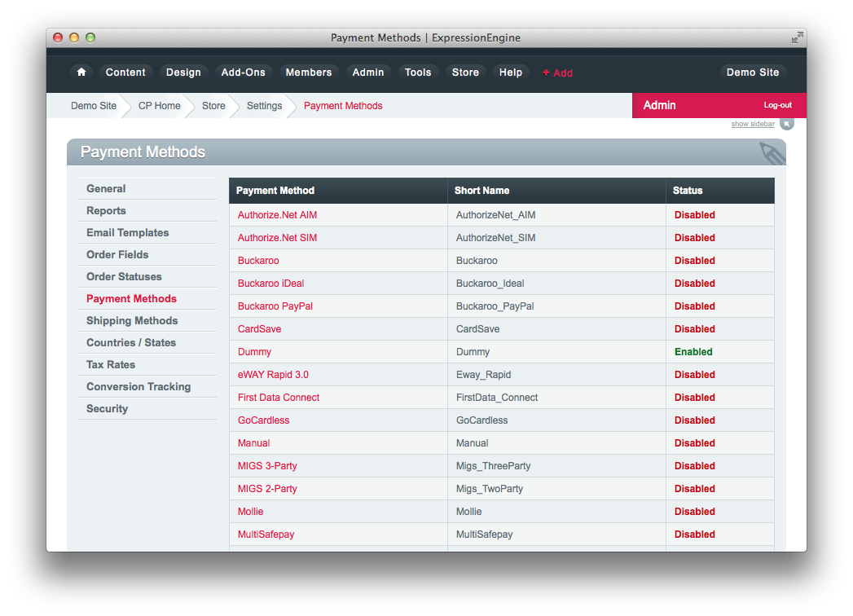Open the Buckaroo iDeal payment method
Image resolution: width=853 pixels, height=616 pixels.
271,284
